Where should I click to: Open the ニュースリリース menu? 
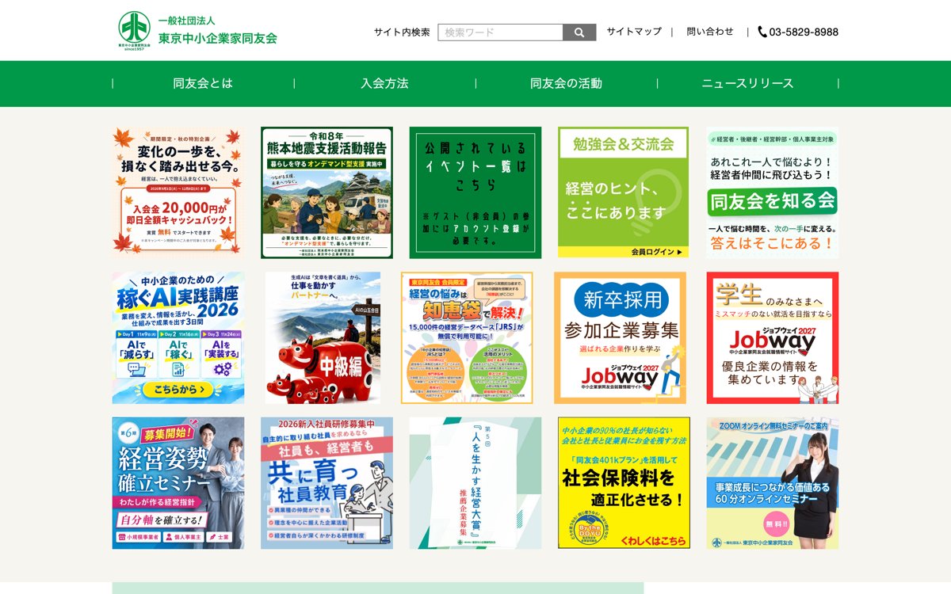coord(747,83)
